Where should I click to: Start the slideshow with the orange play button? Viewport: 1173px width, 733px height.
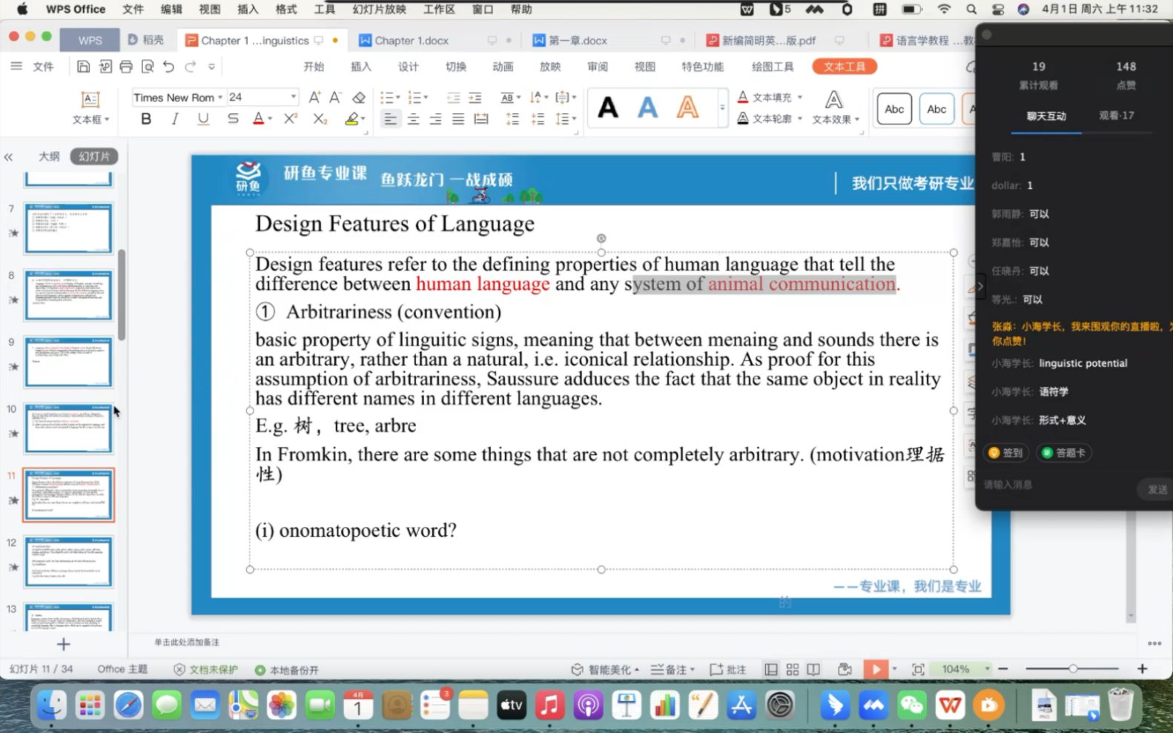tap(876, 669)
